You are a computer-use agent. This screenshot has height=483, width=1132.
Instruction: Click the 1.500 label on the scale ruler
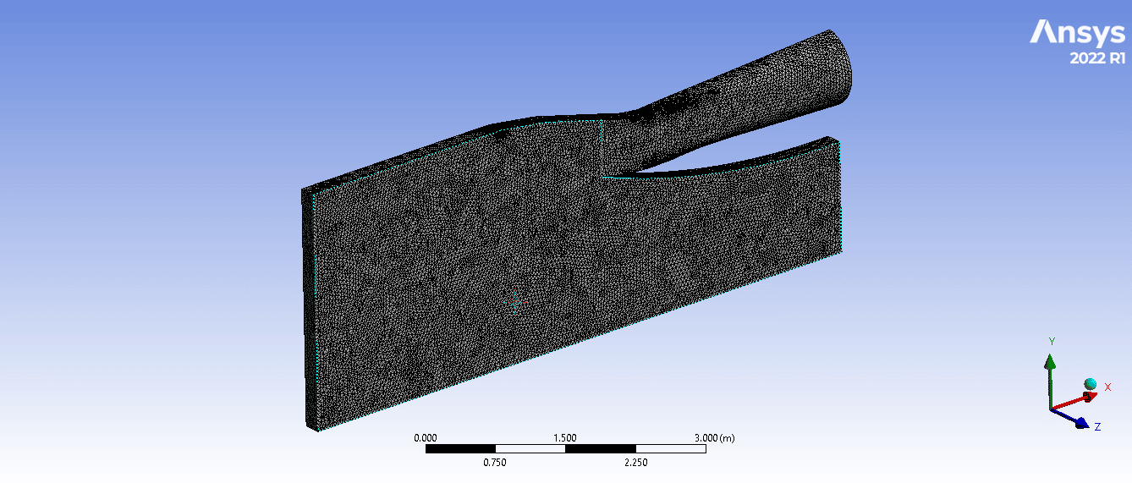point(564,437)
